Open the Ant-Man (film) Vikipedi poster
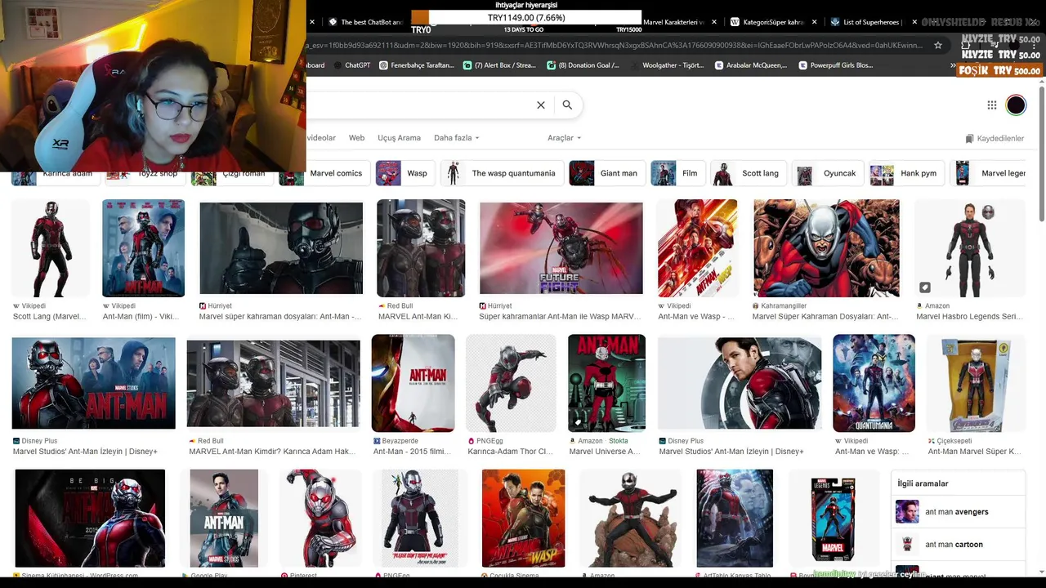 (x=143, y=248)
